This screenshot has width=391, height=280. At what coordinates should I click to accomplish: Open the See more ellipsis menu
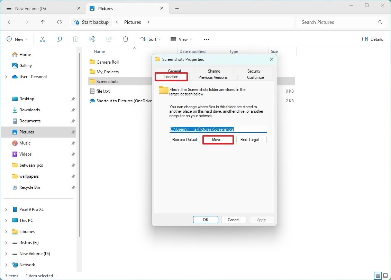(206, 39)
